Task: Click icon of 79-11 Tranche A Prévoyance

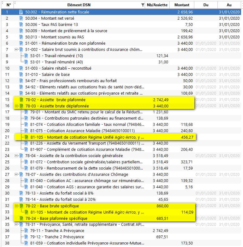Action: point(26,231)
